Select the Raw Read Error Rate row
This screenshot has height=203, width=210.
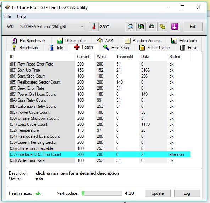[x=100, y=64]
